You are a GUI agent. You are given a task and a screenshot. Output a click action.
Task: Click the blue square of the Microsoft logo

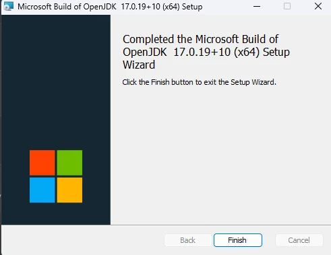(42, 190)
